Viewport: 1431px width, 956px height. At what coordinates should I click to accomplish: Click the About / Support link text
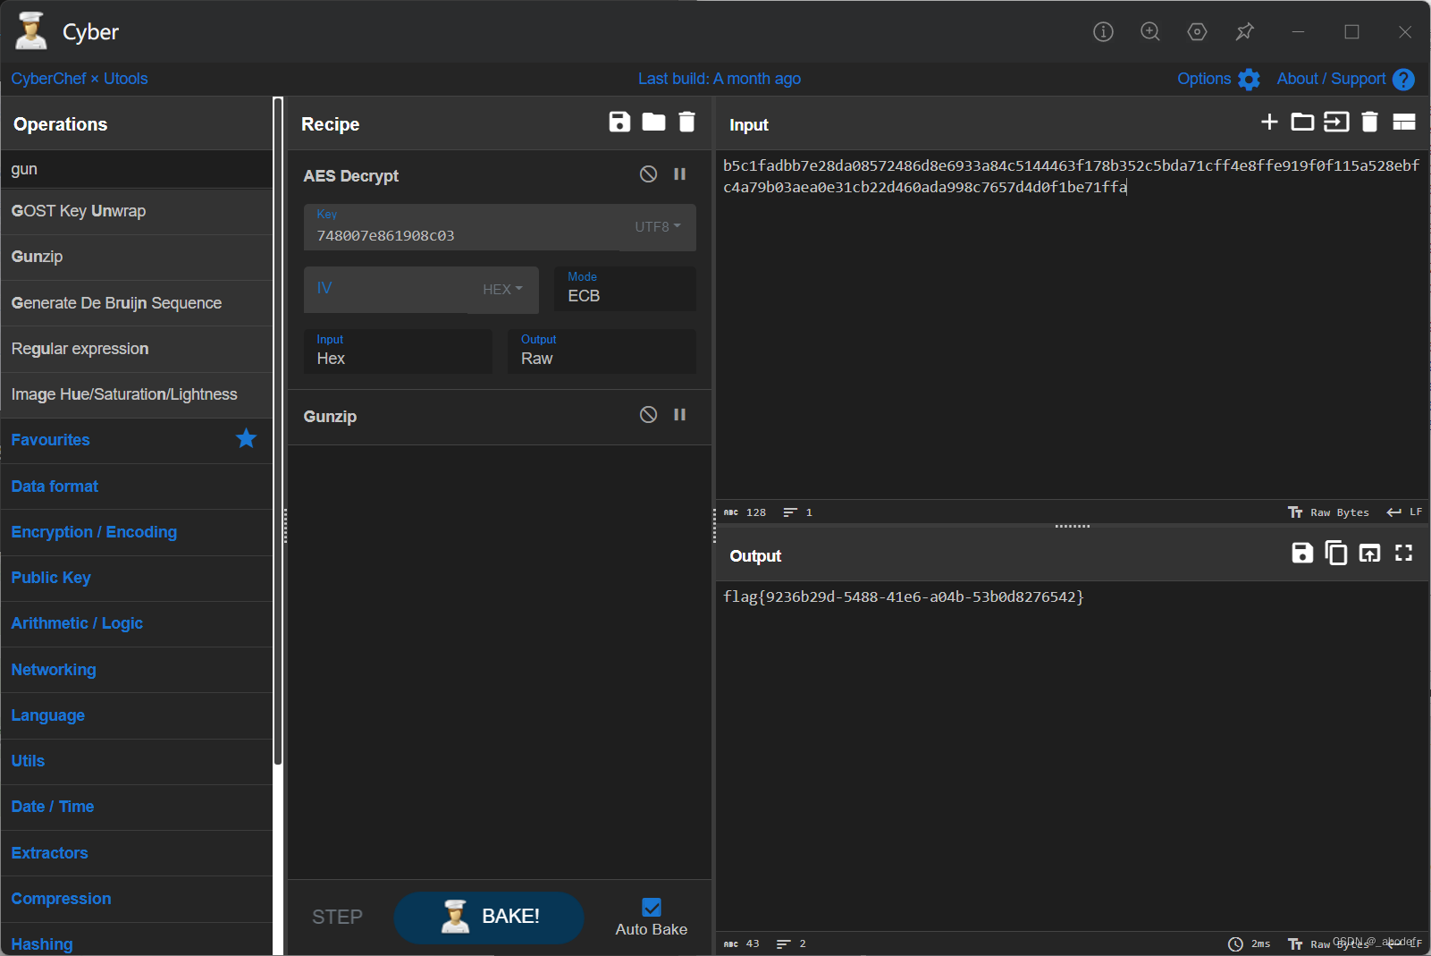[x=1331, y=79]
